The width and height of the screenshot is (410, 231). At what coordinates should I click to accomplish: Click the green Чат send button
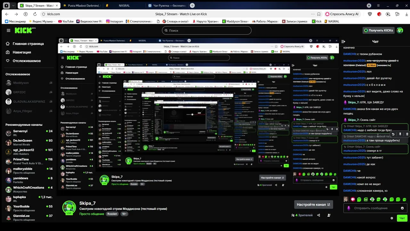[402, 218]
